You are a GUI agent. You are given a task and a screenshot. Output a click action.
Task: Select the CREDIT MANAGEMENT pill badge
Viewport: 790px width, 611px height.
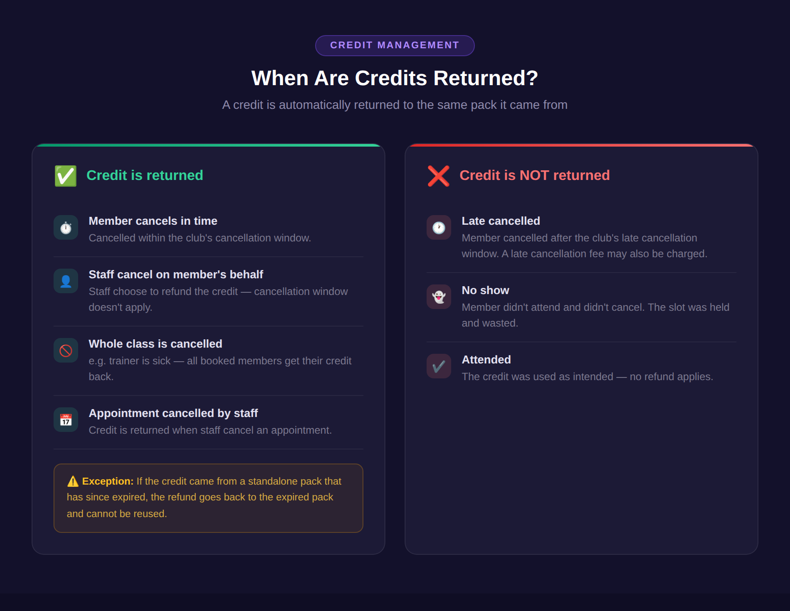395,45
